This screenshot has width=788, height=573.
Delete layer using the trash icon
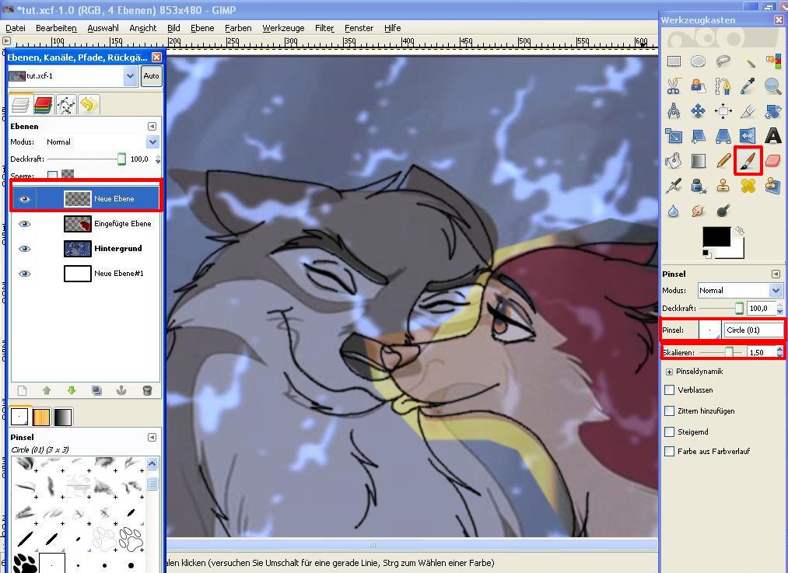147,391
